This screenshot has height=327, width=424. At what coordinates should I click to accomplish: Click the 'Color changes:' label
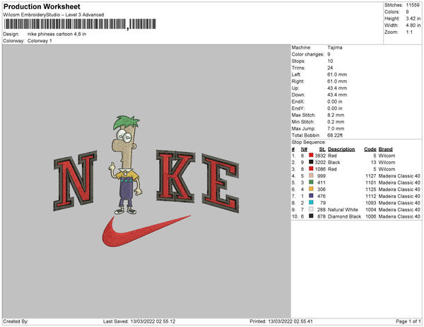click(307, 54)
